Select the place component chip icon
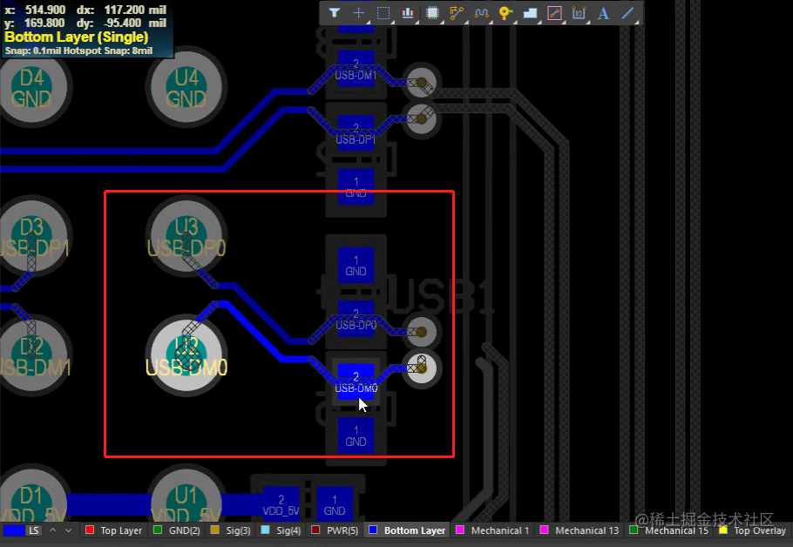This screenshot has height=547, width=793. [x=432, y=13]
